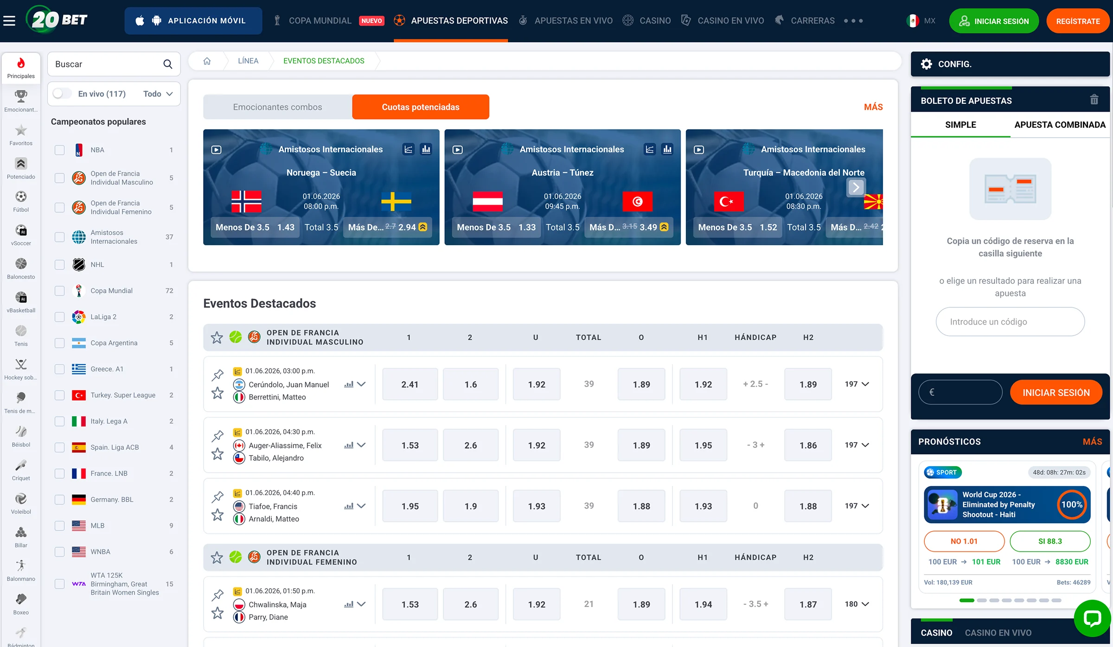Select Balonmano sport icon
The width and height of the screenshot is (1113, 647).
click(x=21, y=570)
